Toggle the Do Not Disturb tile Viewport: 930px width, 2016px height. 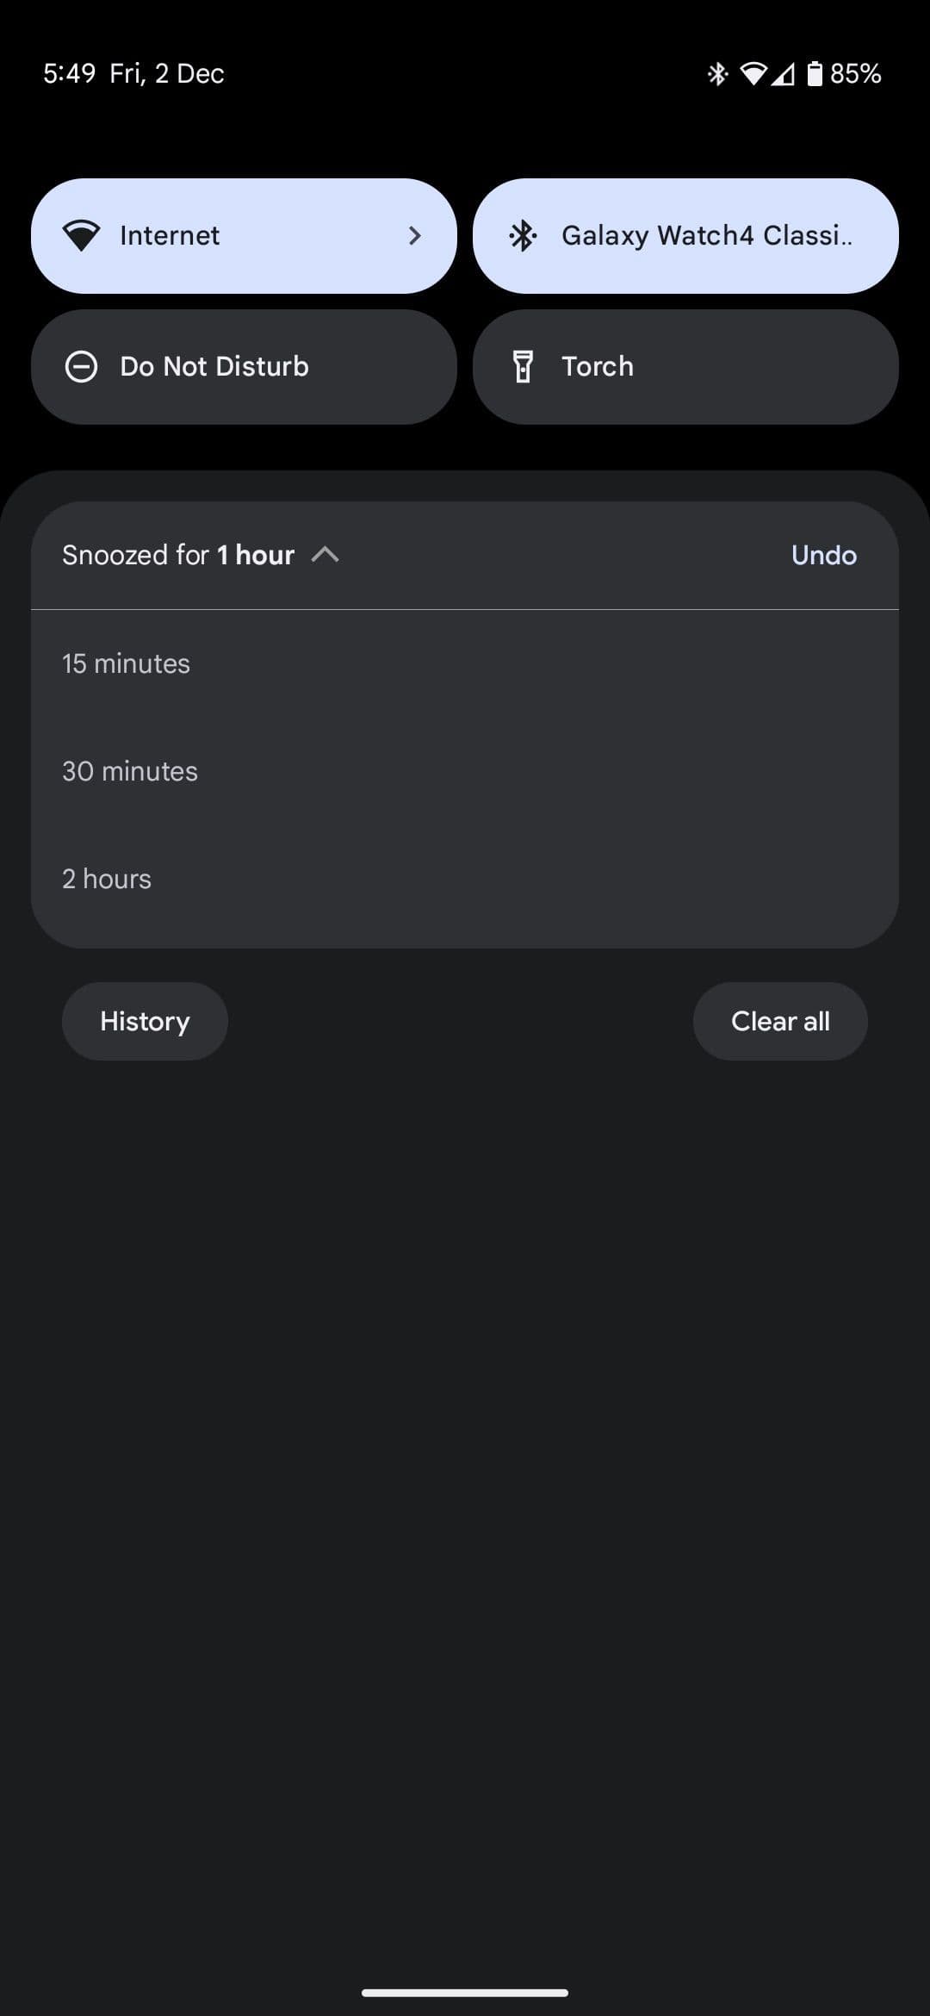[x=244, y=367]
